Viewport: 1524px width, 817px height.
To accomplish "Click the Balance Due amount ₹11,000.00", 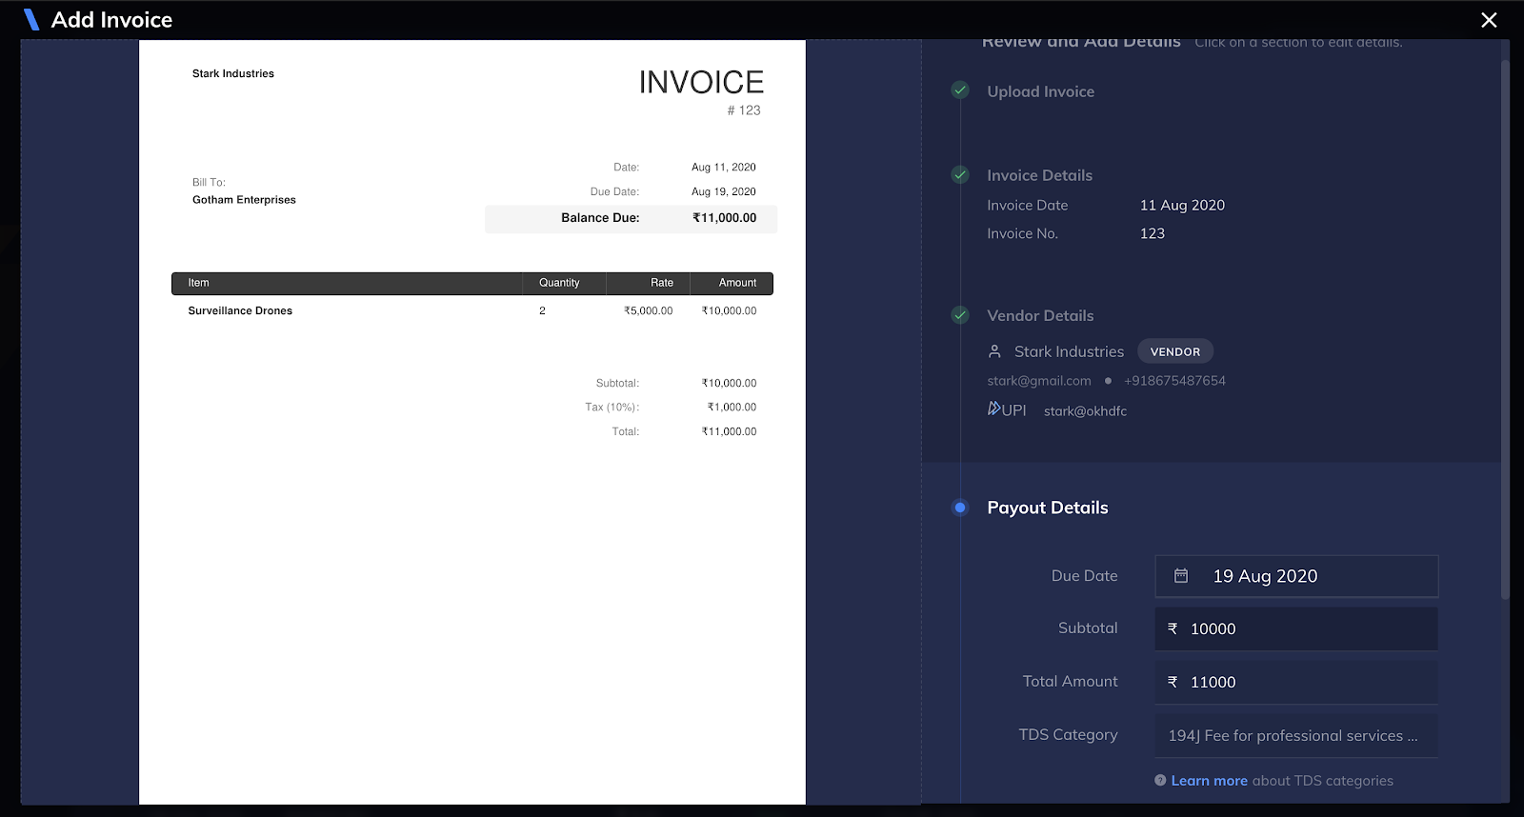I will click(724, 218).
